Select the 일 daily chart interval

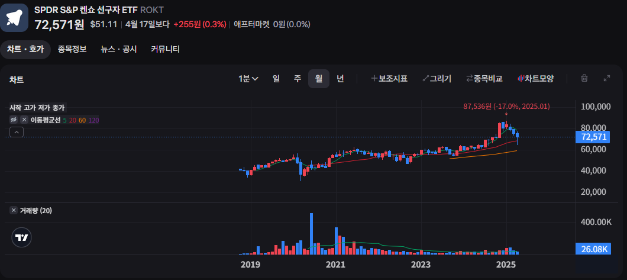[x=276, y=79]
